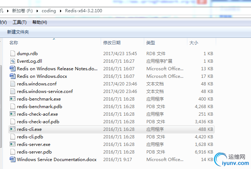Select the redis-check-aof.exe file name
The image size is (251, 169).
(x=37, y=114)
